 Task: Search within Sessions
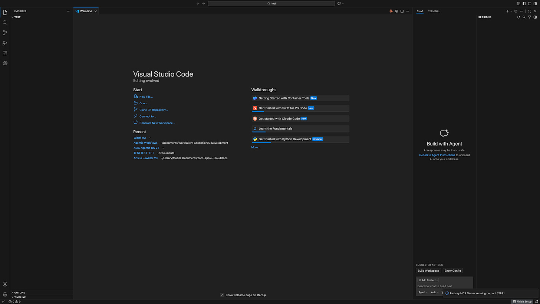tap(524, 17)
